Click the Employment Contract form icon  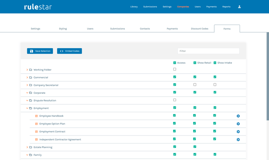pyautogui.click(x=36, y=132)
